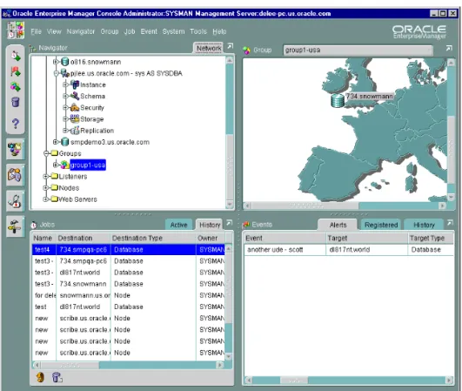Click the trash icon below Jobs list
The image size is (462, 391).
[57, 377]
